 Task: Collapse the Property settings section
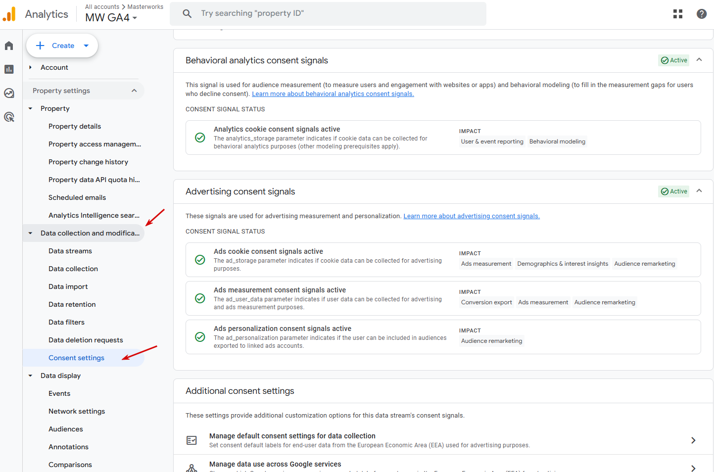point(134,91)
